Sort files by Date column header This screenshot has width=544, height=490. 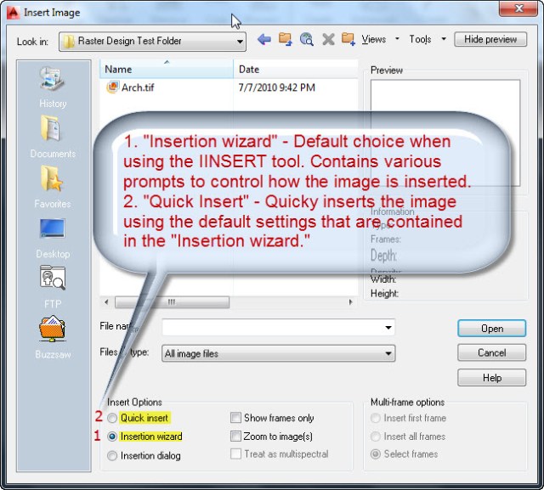pyautogui.click(x=295, y=69)
